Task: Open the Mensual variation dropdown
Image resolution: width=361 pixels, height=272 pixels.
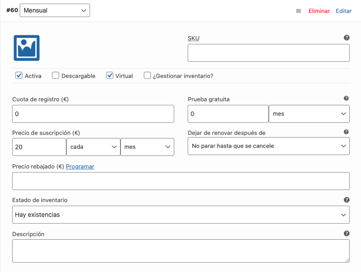Action: coord(55,10)
